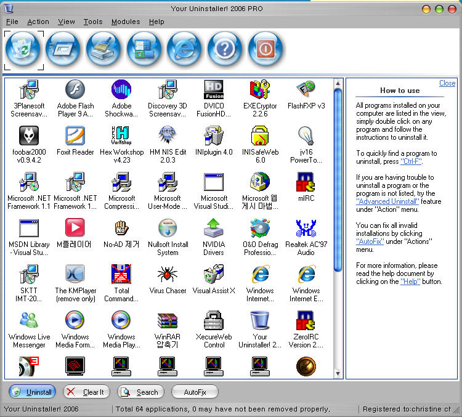Viewport: 462px width, 417px height.
Task: Select the Foxit Reader icon
Action: click(75, 136)
